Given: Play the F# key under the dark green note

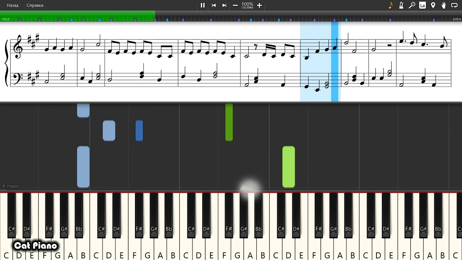Looking at the screenshot, I should [229, 215].
